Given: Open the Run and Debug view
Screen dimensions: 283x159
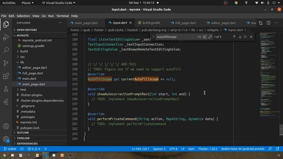Looking at the screenshot, I should 6,37.
